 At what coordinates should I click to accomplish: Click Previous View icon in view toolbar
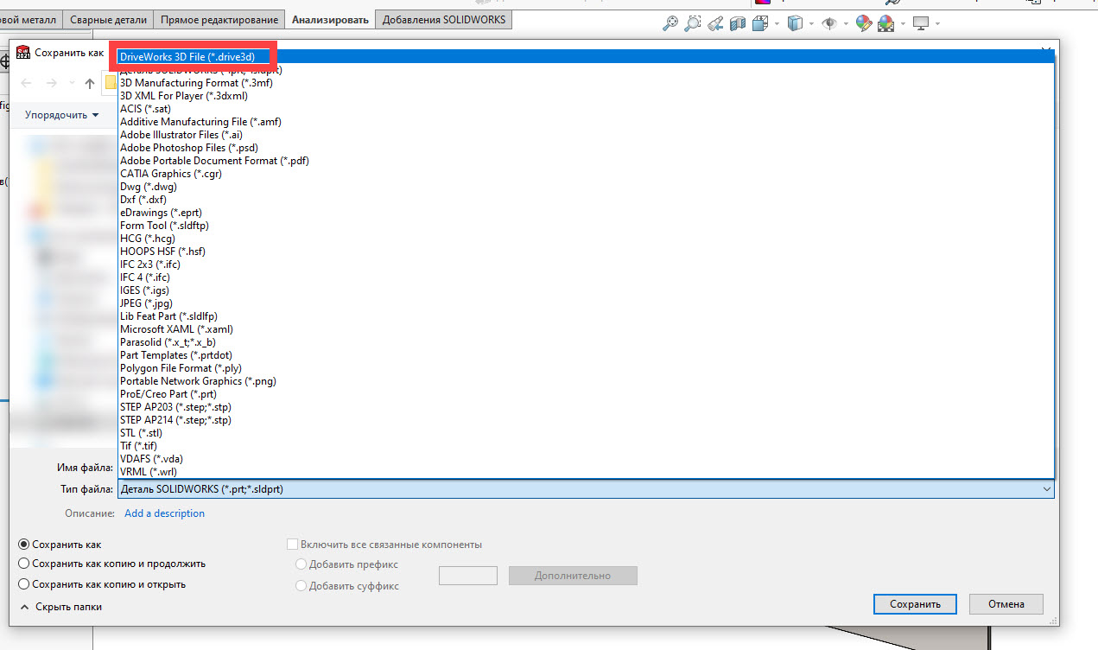coord(714,23)
